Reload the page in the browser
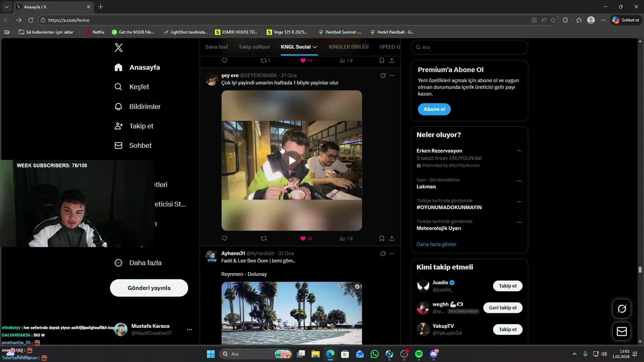Screen dimensions: 644x362 click(31, 20)
